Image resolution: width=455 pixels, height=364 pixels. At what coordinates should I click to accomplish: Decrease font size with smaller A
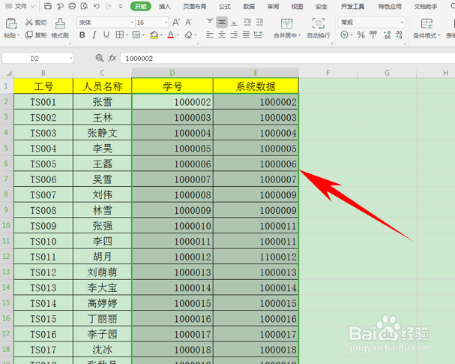pos(189,23)
